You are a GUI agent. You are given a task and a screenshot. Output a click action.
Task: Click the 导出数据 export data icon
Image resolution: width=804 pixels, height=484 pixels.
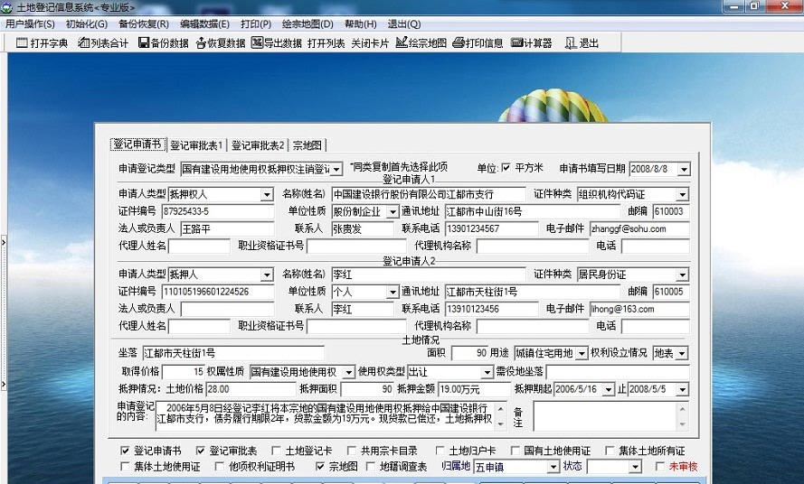point(277,43)
